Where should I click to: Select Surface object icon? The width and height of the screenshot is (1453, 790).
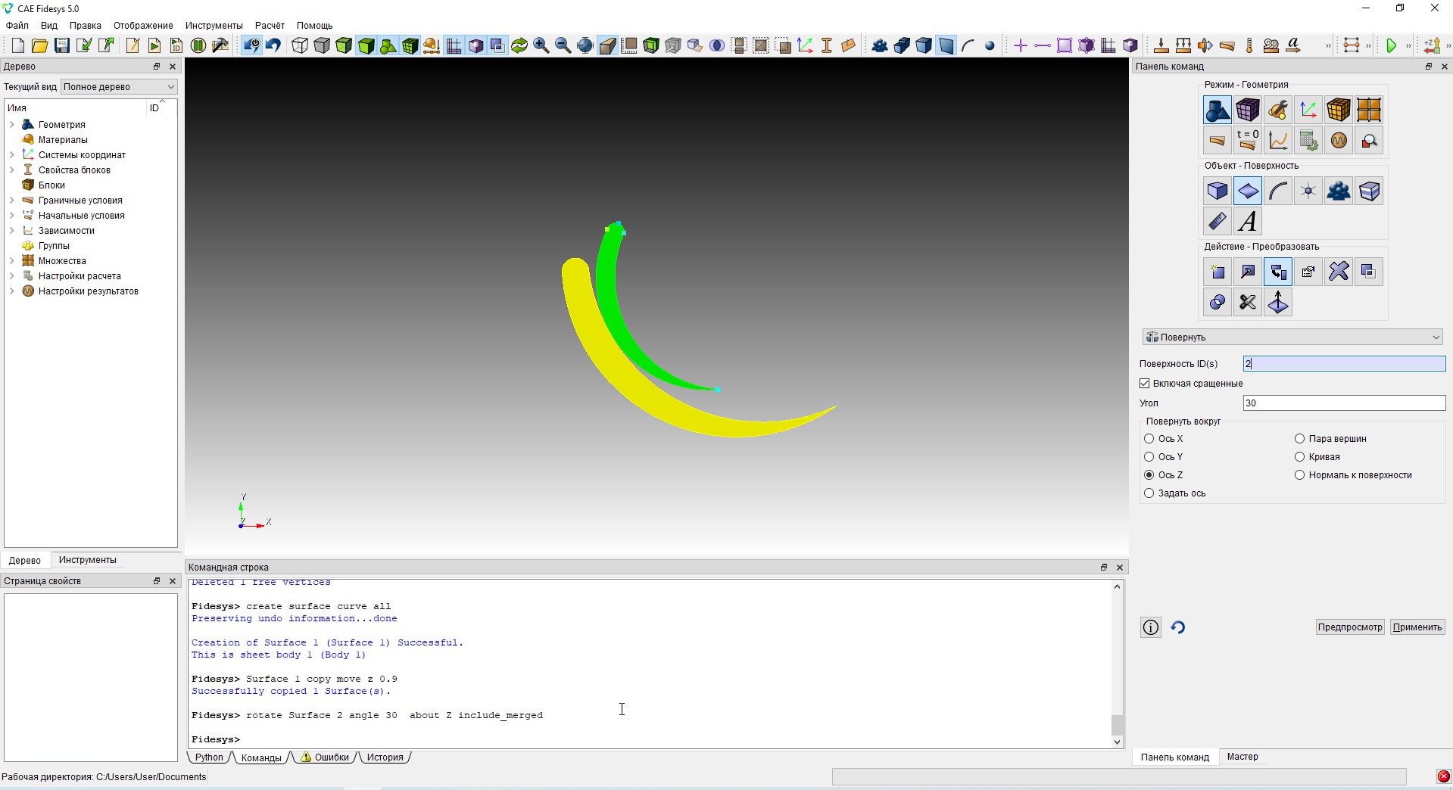[1248, 191]
